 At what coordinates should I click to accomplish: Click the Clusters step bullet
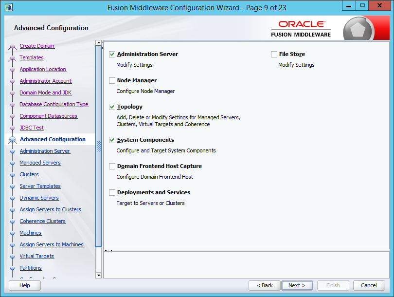12,175
